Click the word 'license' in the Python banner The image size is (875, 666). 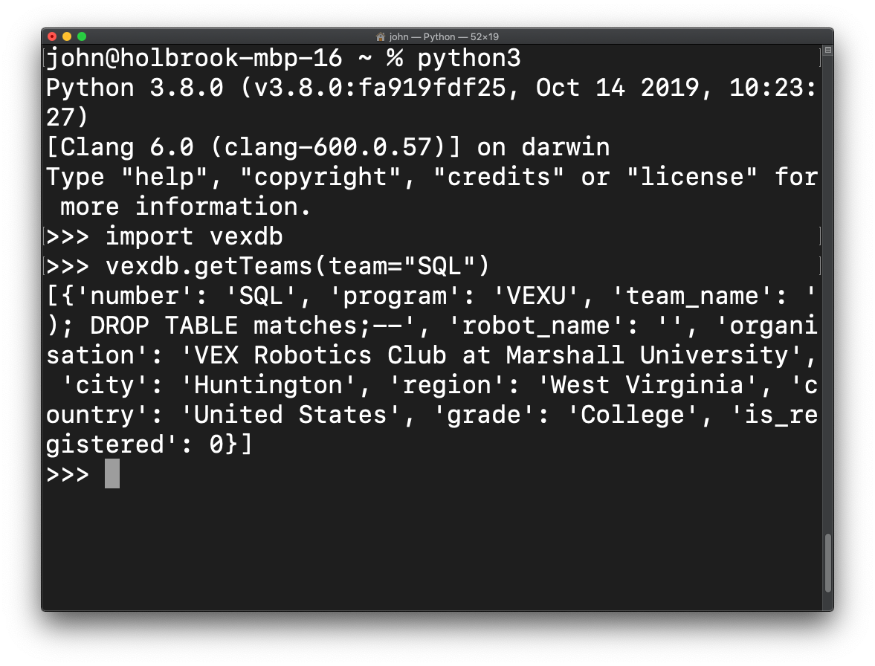[x=692, y=178]
